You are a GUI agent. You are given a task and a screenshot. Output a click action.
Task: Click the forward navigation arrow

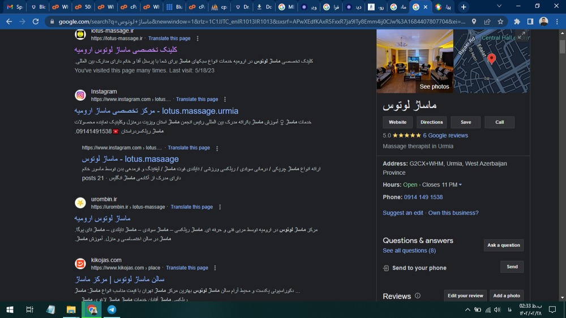(23, 22)
